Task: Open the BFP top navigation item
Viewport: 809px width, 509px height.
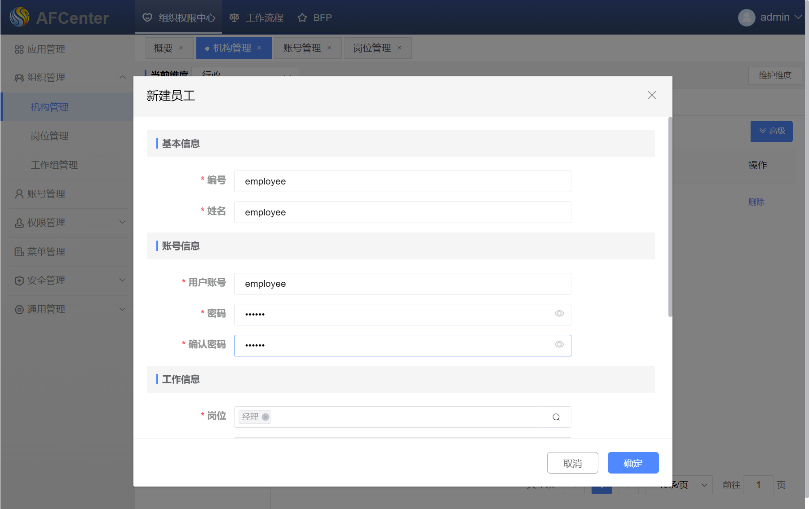Action: [x=315, y=18]
